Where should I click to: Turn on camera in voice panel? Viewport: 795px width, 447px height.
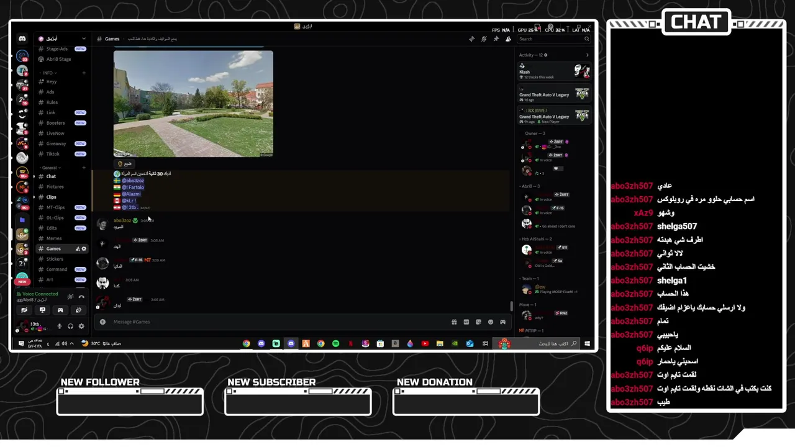pyautogui.click(x=24, y=310)
